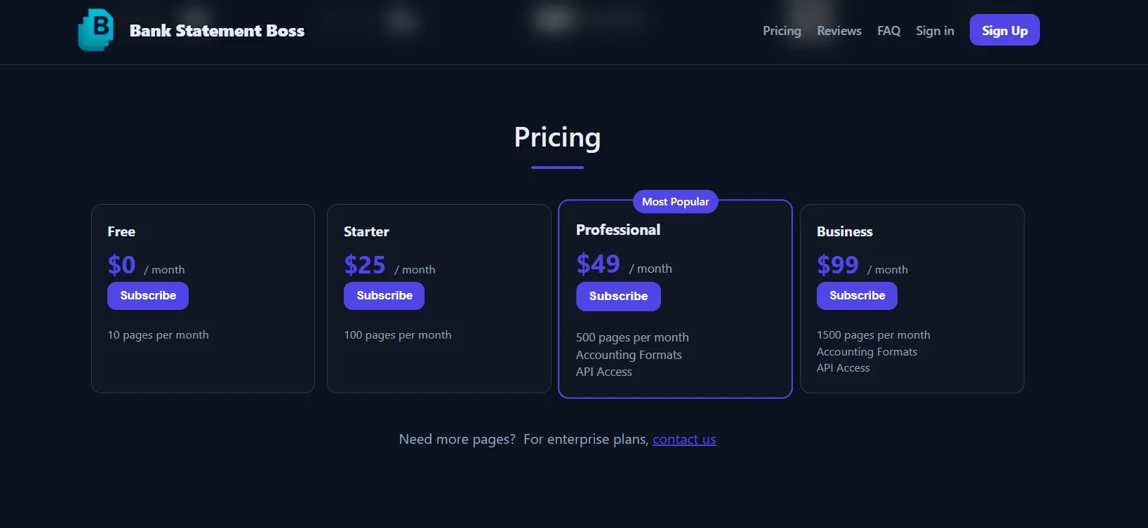Subscribe to the Business plan
1148x528 pixels.
(857, 296)
